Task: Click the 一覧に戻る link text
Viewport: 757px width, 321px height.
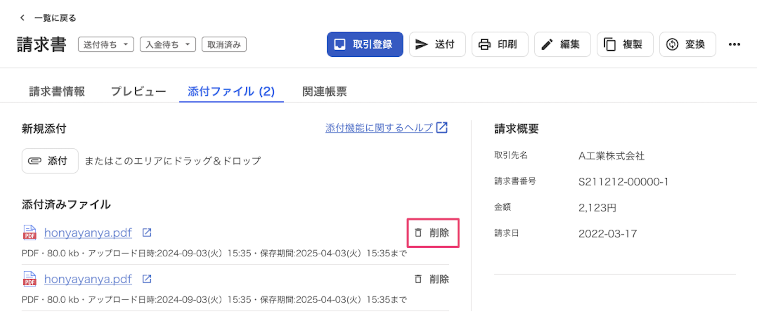Action: 55,18
